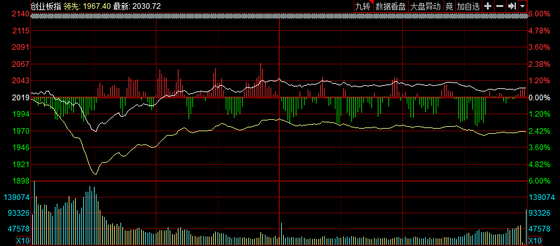560x246 pixels.
Task: Click the jump-to-end arrow icon
Action: click(512, 6)
